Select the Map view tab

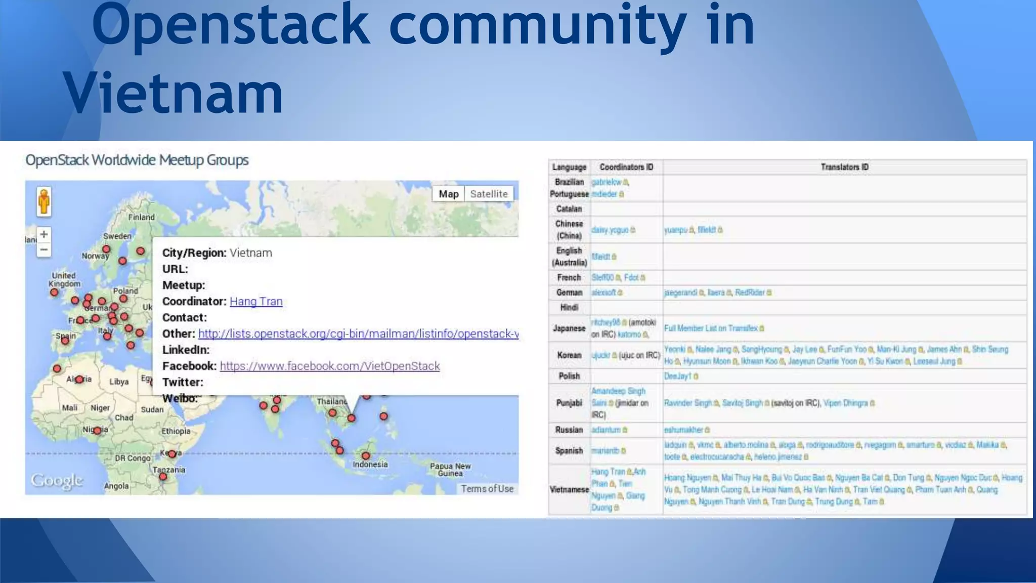click(x=448, y=194)
